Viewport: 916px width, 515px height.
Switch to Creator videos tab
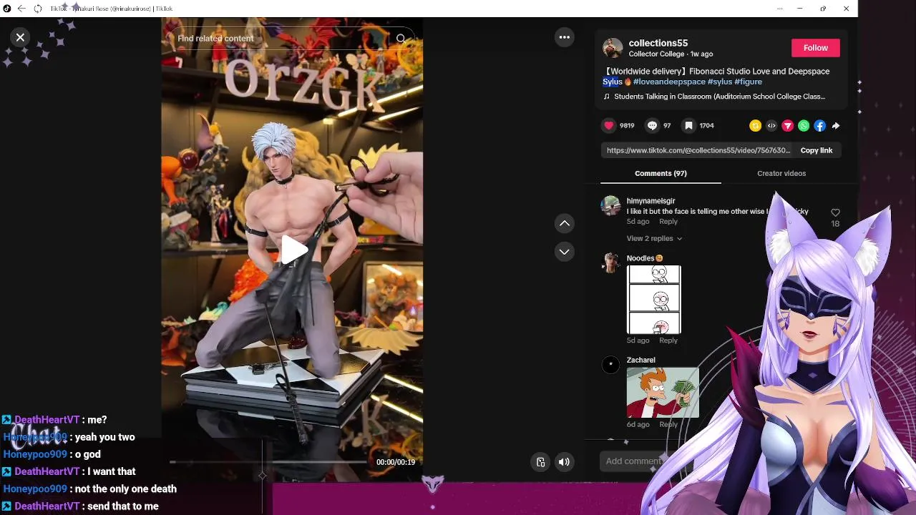[781, 173]
